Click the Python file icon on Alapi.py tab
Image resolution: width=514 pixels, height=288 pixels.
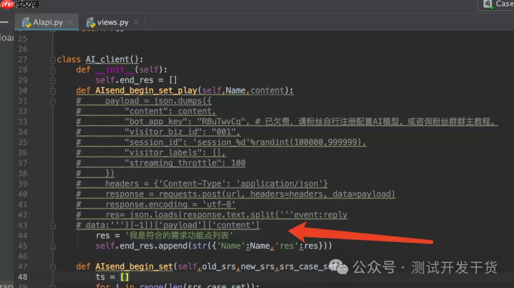[26, 22]
